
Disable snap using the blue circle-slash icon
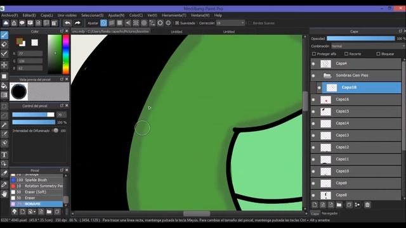click(103, 23)
